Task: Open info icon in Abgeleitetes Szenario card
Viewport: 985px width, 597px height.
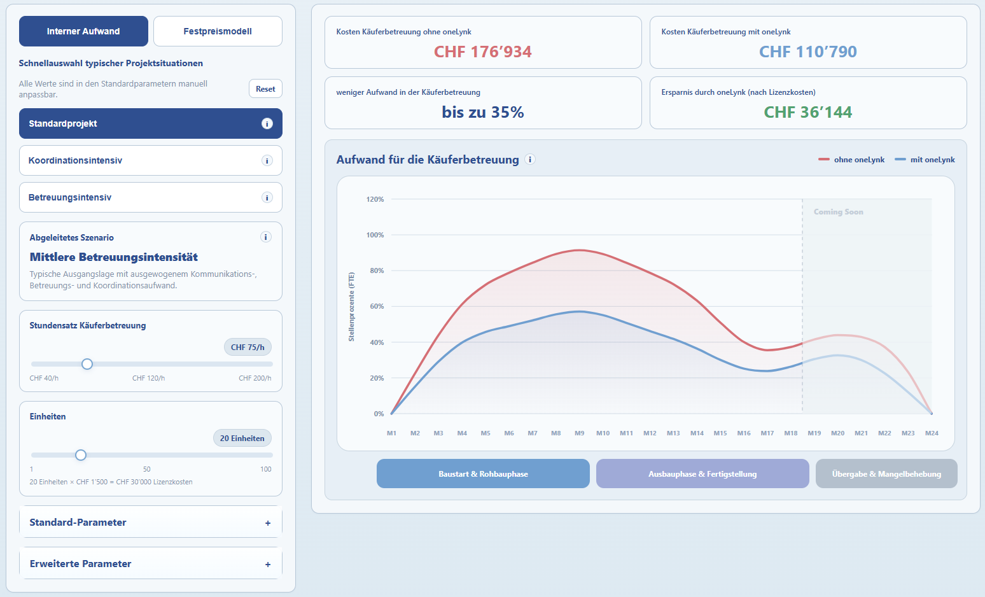Action: [266, 237]
